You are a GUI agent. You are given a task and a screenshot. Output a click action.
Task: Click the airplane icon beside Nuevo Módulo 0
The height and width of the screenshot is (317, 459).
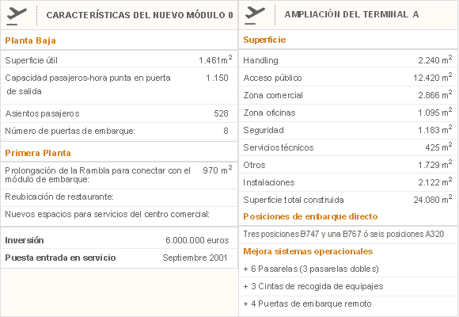coord(17,16)
